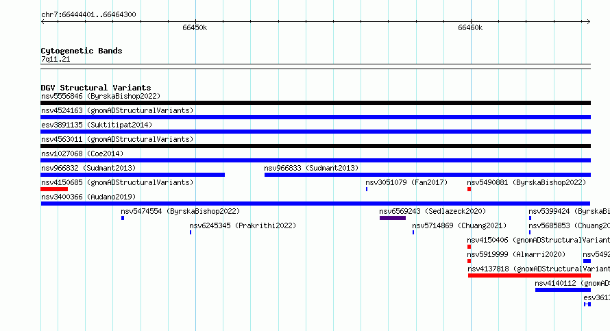Screen dimensions: 610x331
Task: Open nsv4150685 (gnomADStructuralVariants) label
Action: [x=117, y=182]
